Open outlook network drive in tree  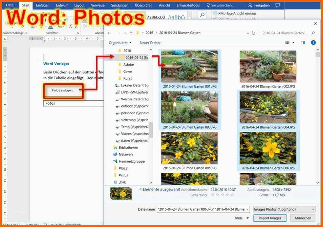tap(132, 106)
